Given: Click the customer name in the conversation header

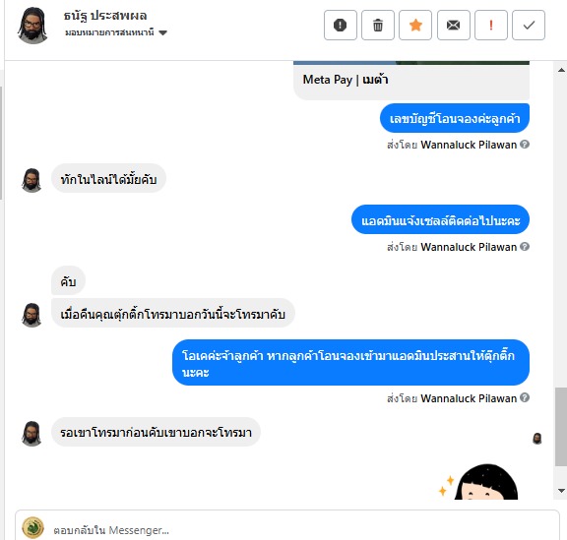Looking at the screenshot, I should (x=105, y=16).
